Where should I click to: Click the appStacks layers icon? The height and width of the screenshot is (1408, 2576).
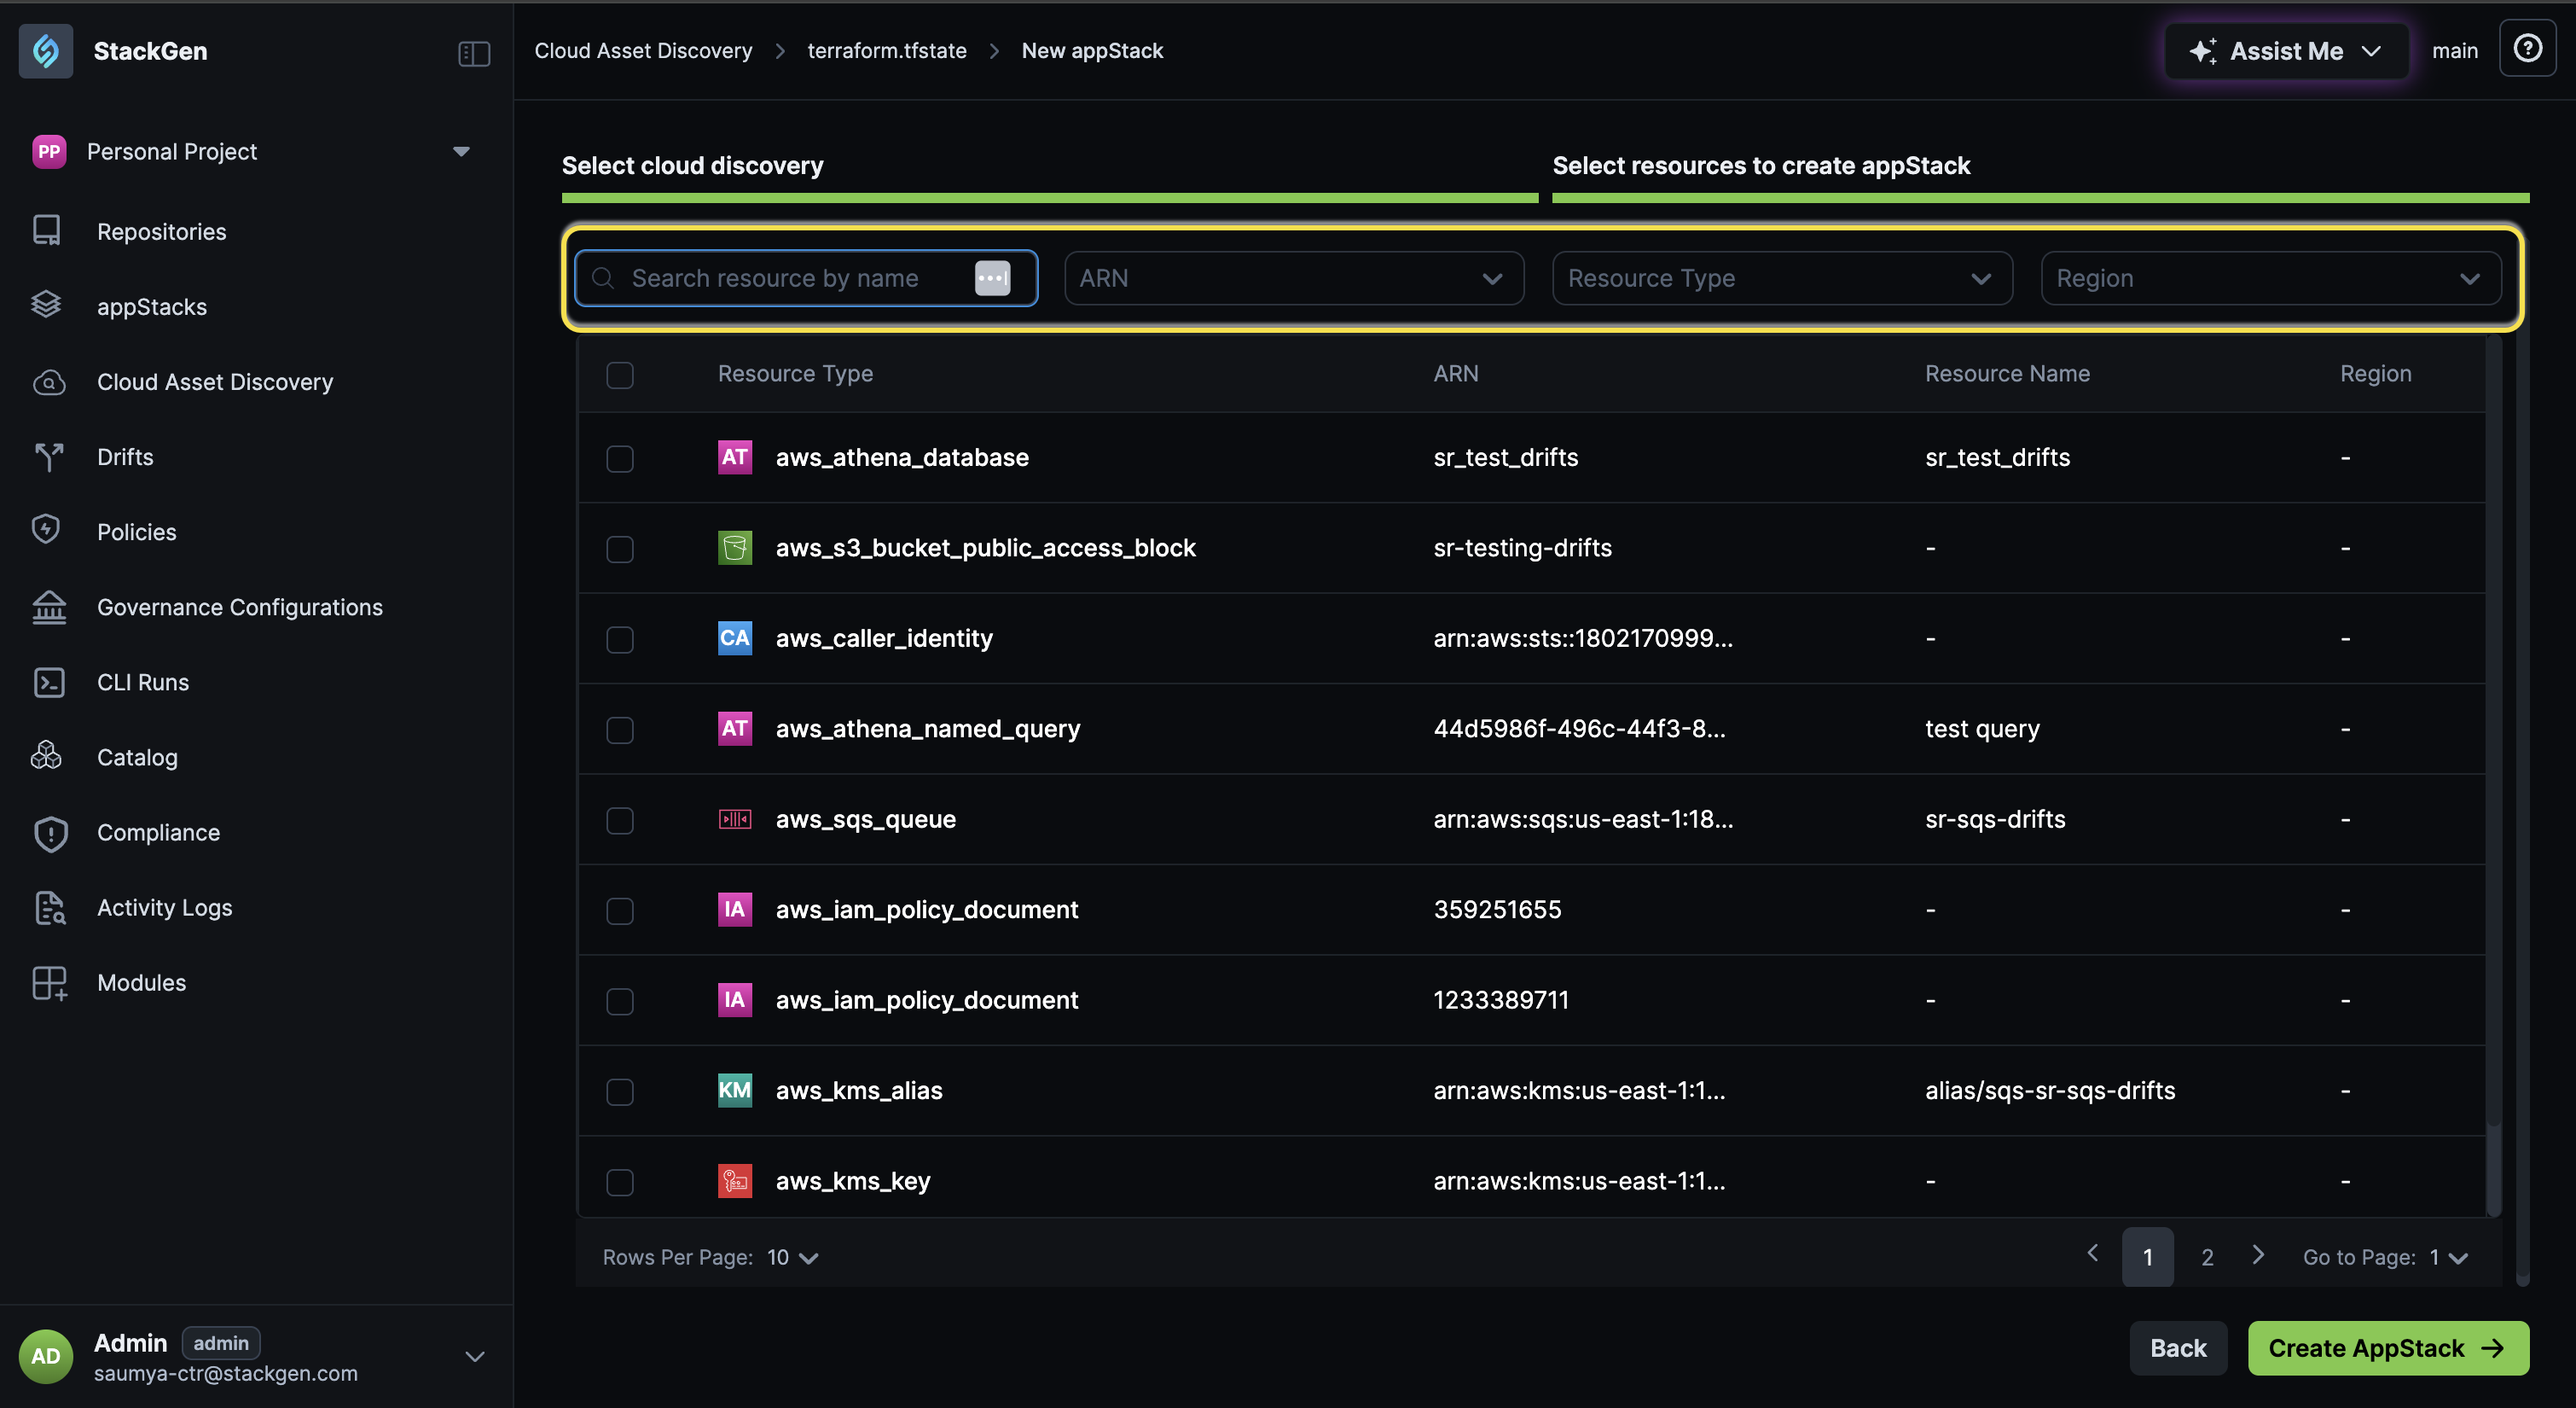pos(47,305)
